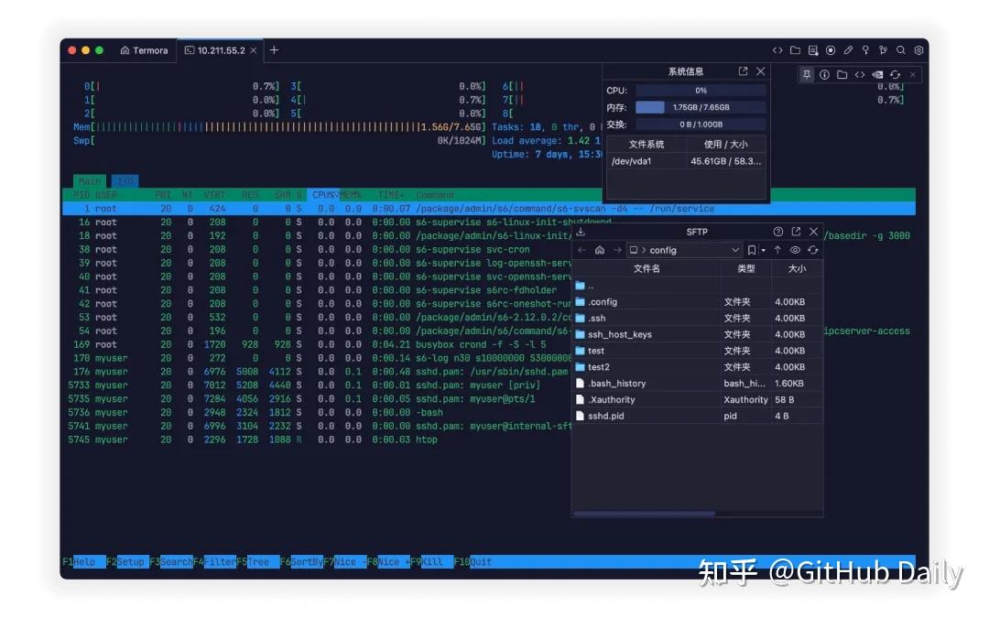Add a new tab with plus
This screenshot has width=989, height=618.
point(275,50)
